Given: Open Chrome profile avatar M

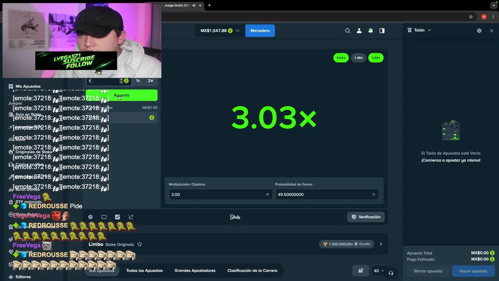Looking at the screenshot, I should (x=484, y=17).
